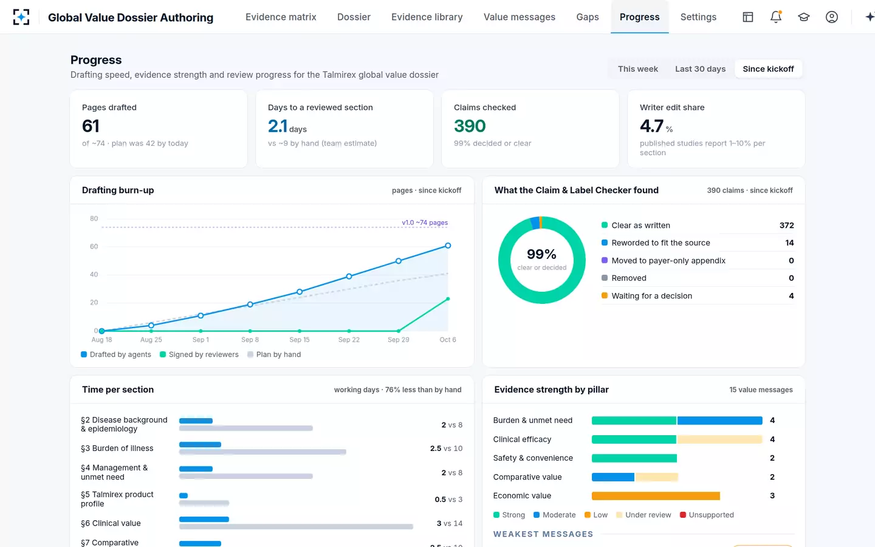Open the Gaps tab
Viewport: 875px width, 547px height.
point(588,17)
